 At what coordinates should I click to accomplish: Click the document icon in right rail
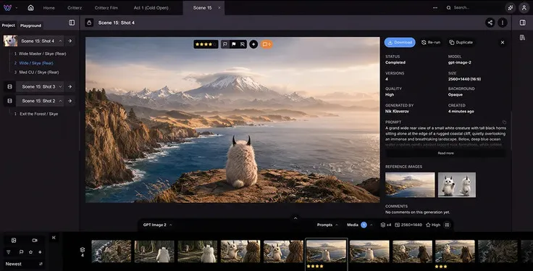522,38
